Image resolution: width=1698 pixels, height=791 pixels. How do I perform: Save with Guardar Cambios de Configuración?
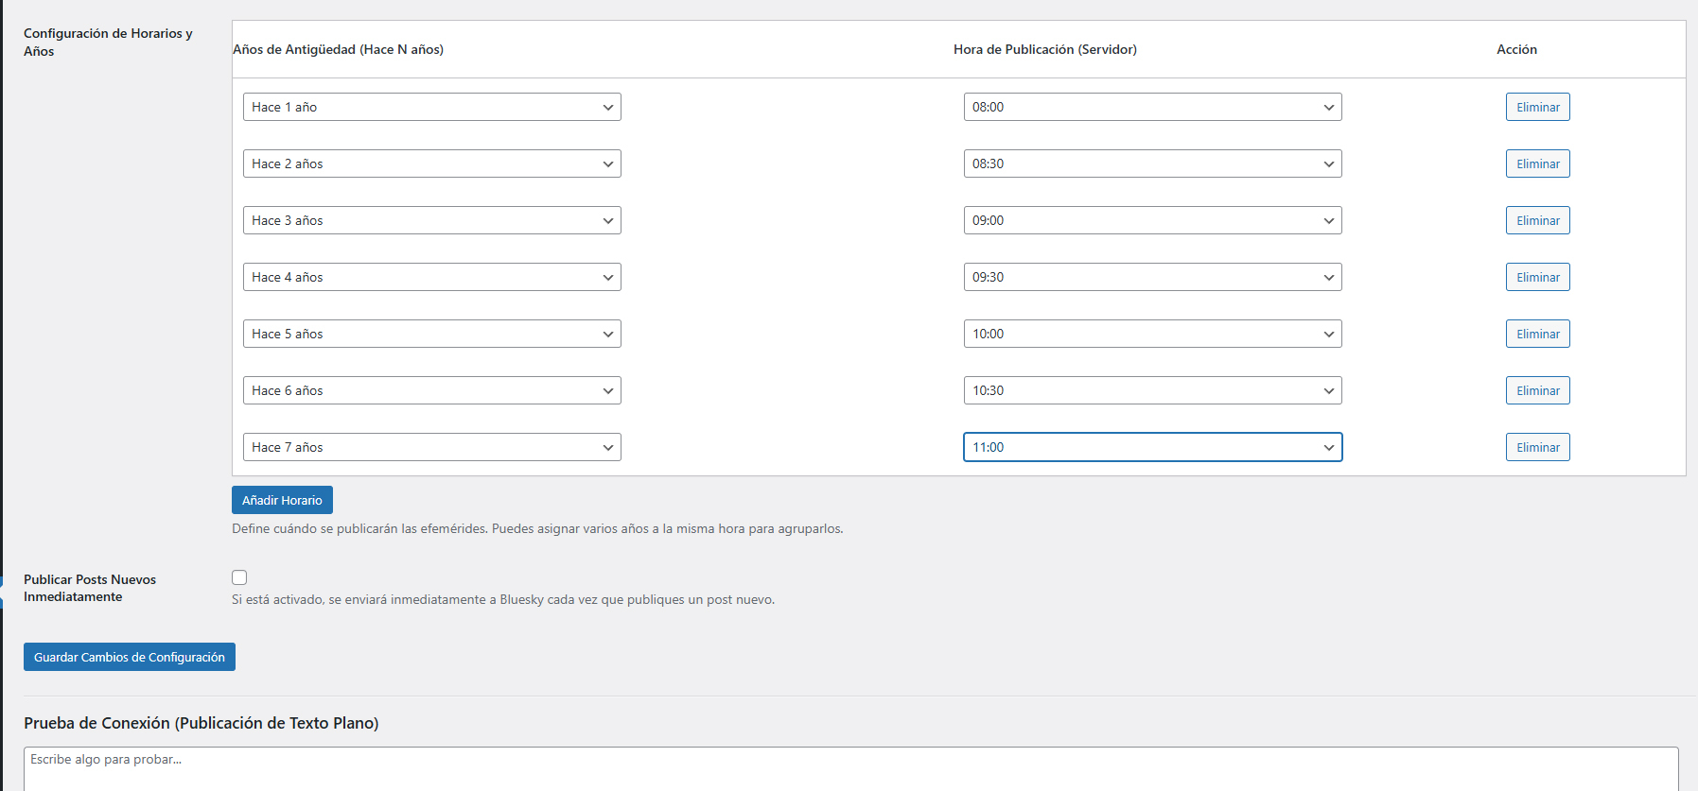tap(130, 657)
